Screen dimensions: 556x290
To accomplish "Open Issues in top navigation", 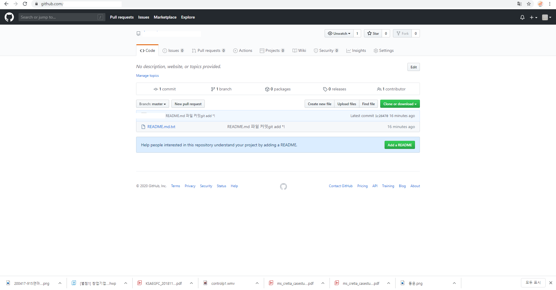I will click(x=144, y=17).
